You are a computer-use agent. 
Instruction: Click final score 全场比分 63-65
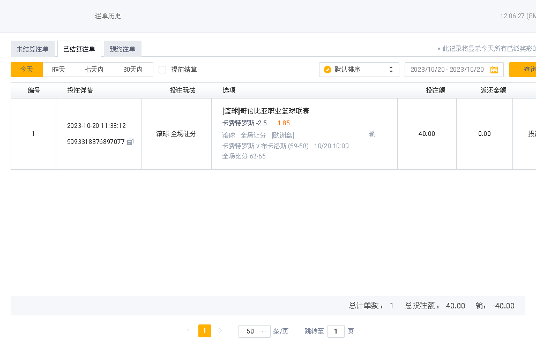244,156
